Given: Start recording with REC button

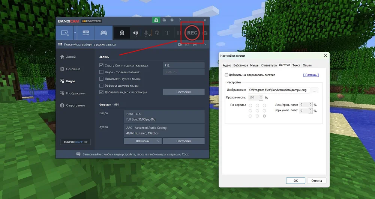Looking at the screenshot, I should [192, 33].
